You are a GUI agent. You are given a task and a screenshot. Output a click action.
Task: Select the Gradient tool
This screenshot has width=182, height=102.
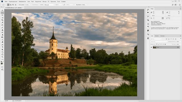(2, 37)
